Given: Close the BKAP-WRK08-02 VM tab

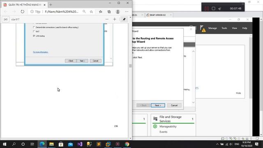Looking at the screenshot, I should [x=171, y=15].
